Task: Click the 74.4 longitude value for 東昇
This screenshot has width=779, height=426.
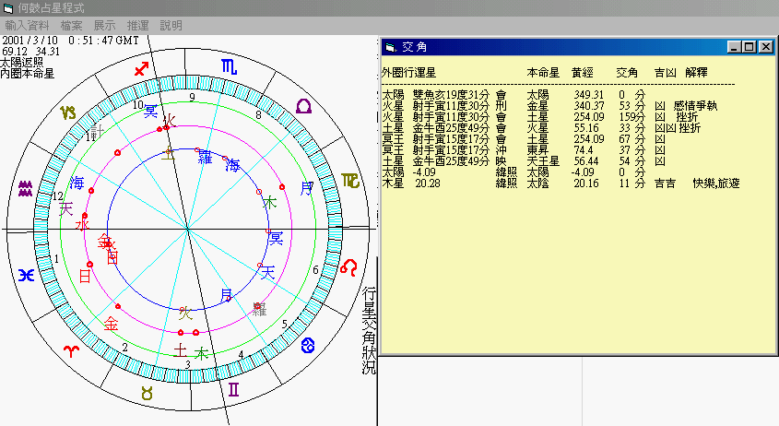Action: pos(584,150)
